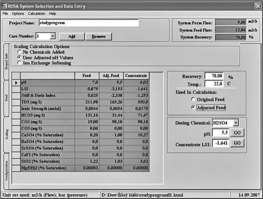Screen dimensions: 263x199
Task: Switch to the Project Info side tab
Action: 6,62
